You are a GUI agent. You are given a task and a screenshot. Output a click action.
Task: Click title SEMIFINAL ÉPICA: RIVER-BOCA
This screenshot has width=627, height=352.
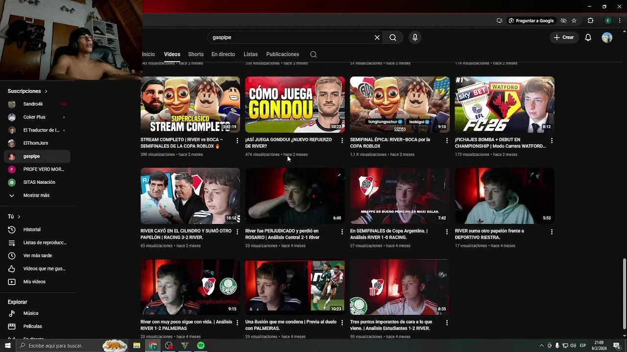tap(390, 143)
